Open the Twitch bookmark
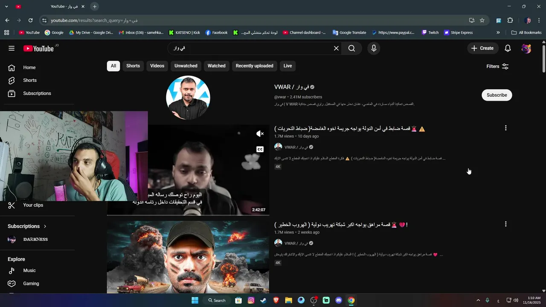The width and height of the screenshot is (546, 307). coord(430,32)
